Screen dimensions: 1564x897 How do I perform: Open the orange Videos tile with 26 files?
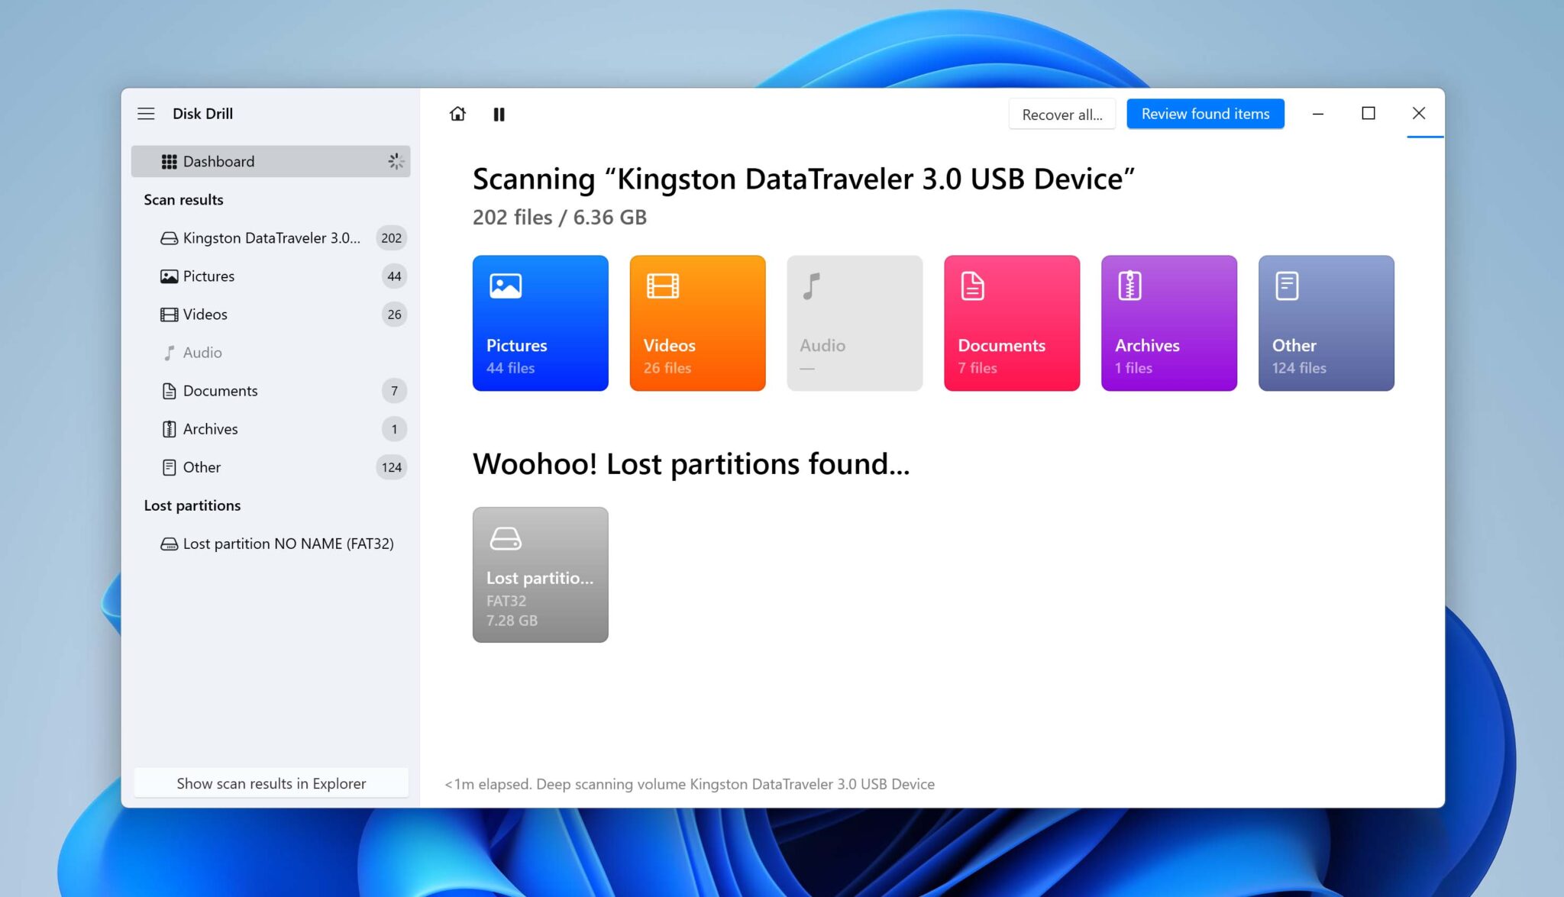coord(697,323)
